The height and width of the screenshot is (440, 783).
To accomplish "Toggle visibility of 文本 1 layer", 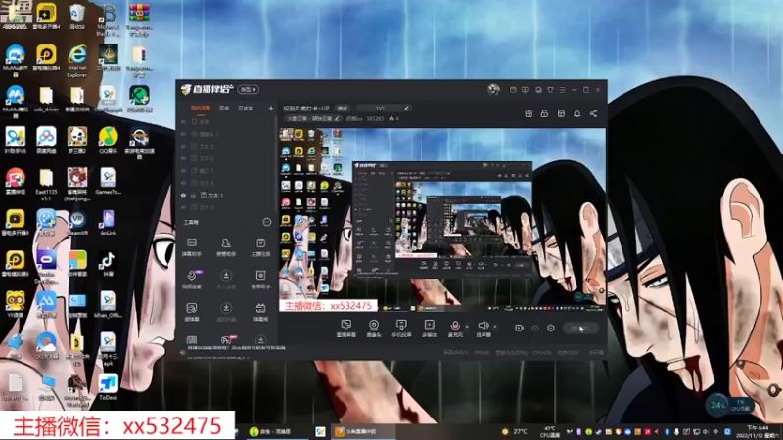I will (x=183, y=195).
